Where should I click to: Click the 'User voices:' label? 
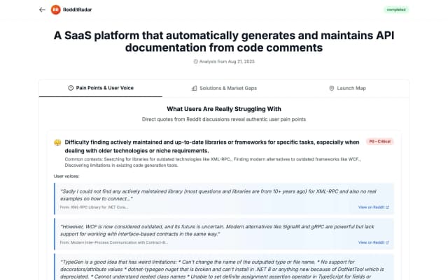[66, 177]
